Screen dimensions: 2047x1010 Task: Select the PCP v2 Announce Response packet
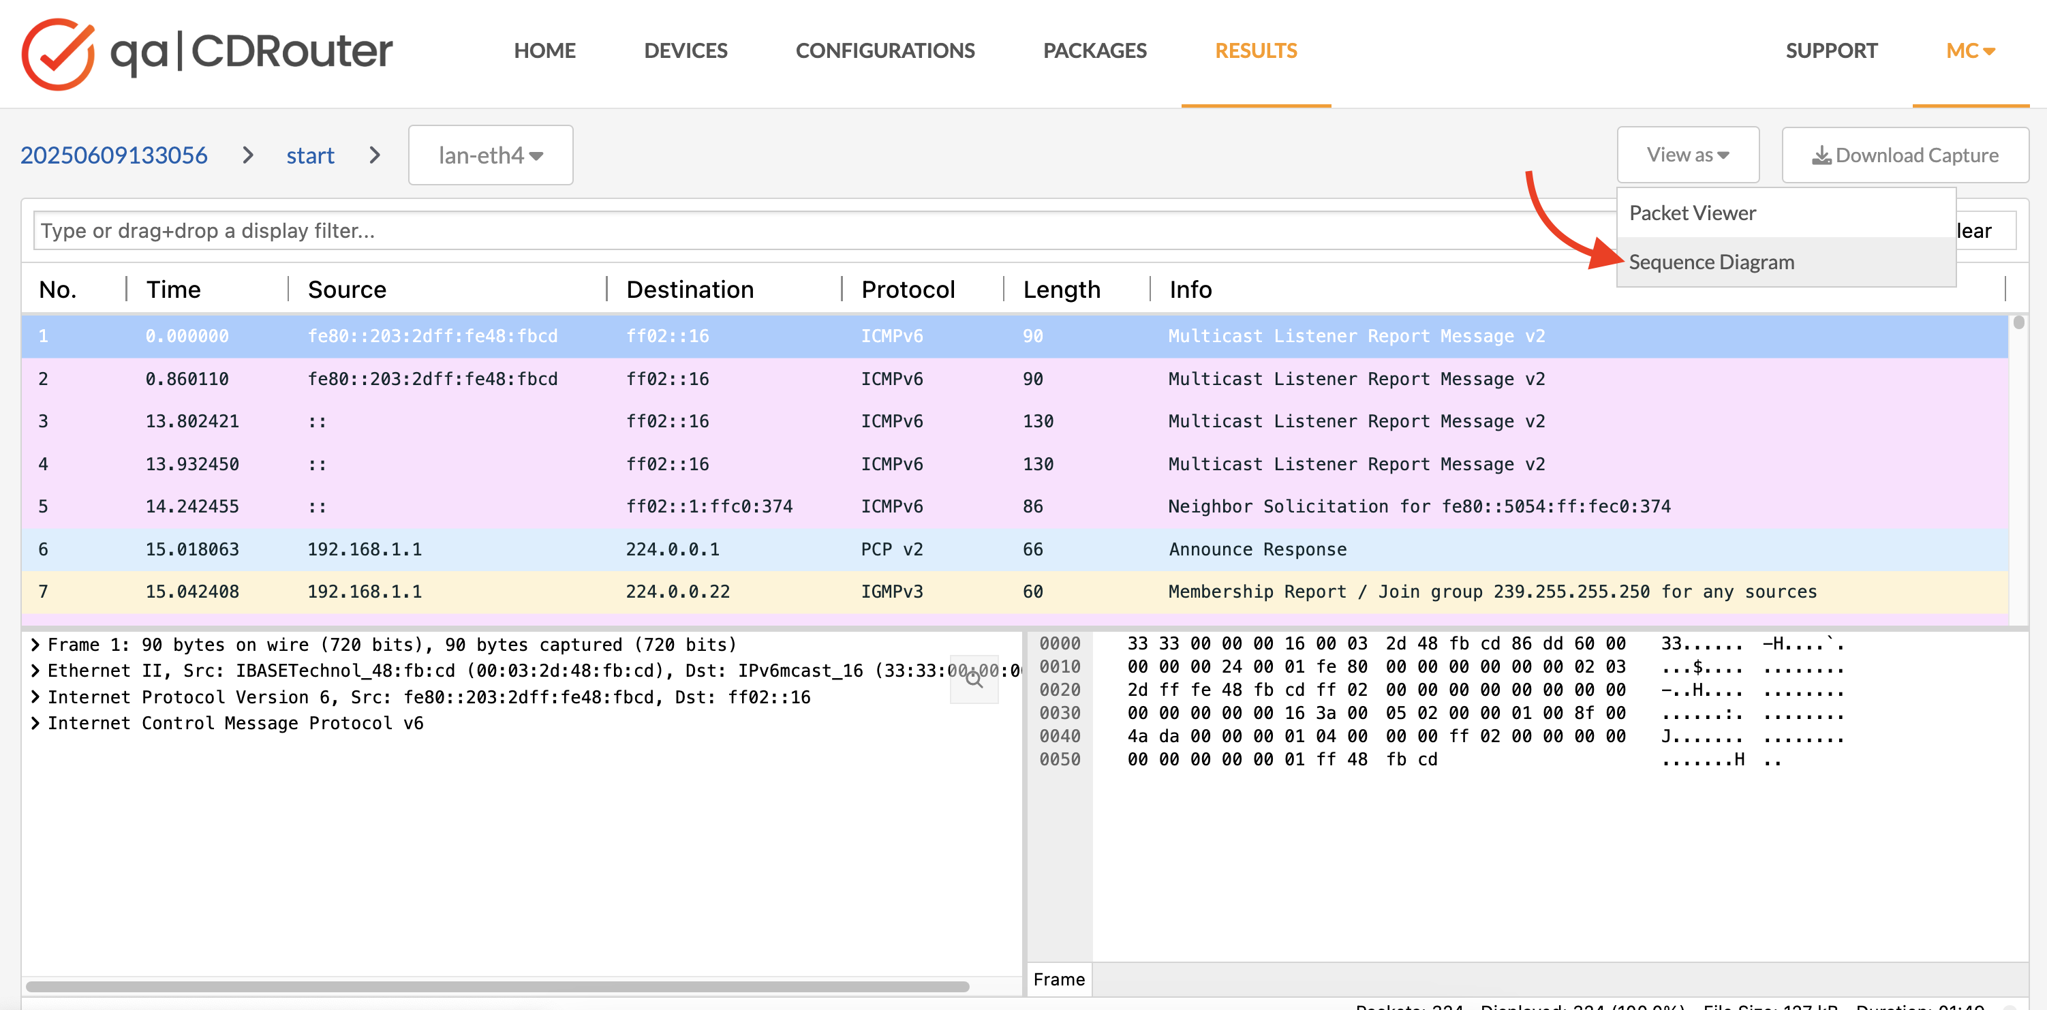[x=1015, y=549]
